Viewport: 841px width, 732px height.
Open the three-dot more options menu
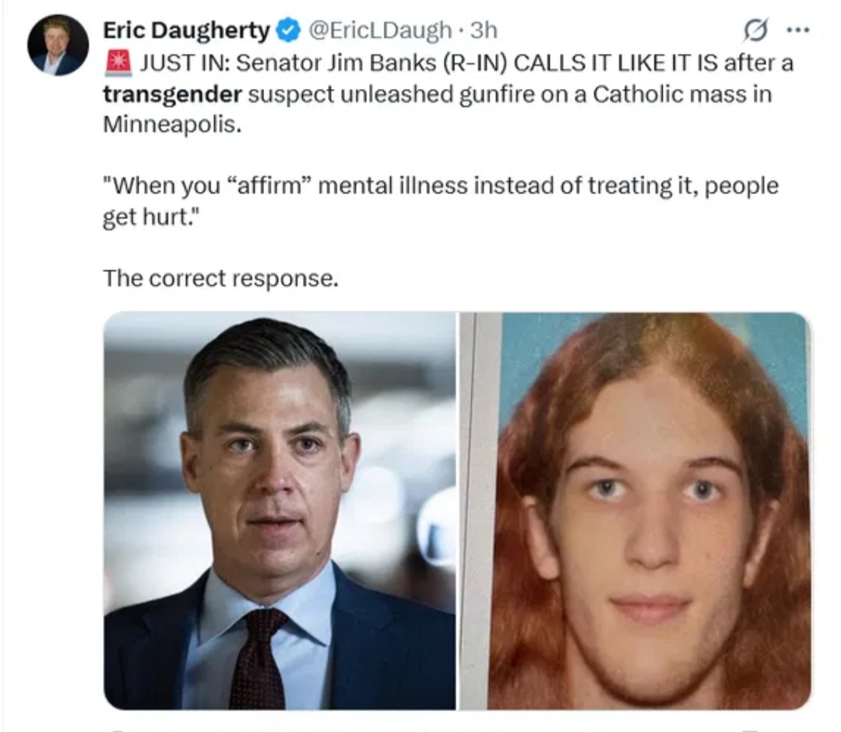tap(797, 30)
